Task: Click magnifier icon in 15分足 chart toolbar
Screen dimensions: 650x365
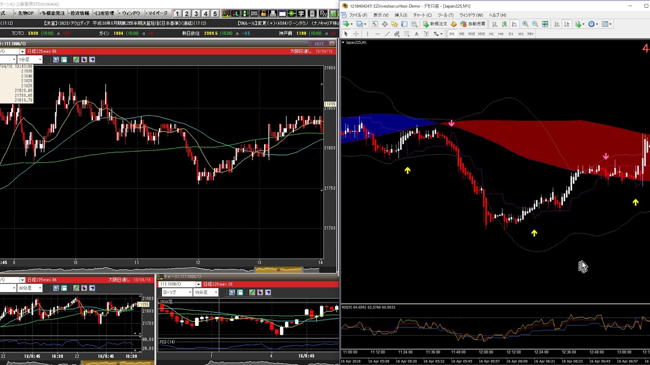Action: pyautogui.click(x=232, y=293)
